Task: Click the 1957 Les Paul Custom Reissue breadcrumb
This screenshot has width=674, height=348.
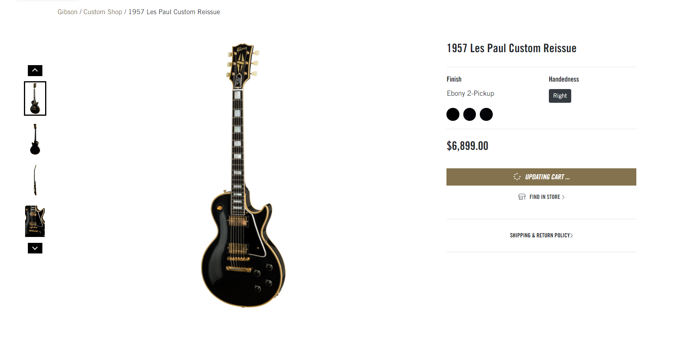Action: coord(174,12)
